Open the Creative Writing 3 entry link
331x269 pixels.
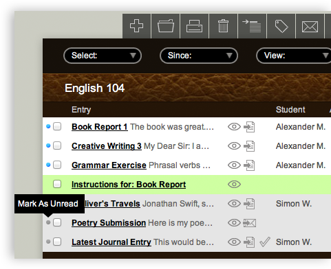click(x=107, y=146)
